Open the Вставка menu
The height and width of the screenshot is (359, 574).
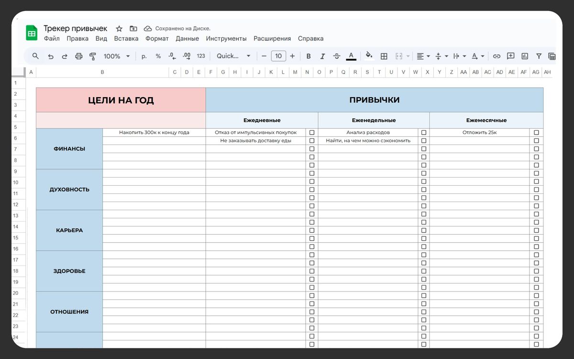click(126, 39)
